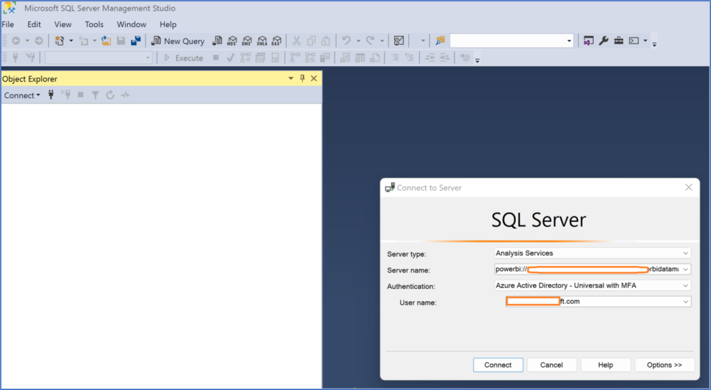Viewport: 711px width, 390px height.
Task: Toggle Object Explorer auto-hide pin
Action: [x=302, y=79]
